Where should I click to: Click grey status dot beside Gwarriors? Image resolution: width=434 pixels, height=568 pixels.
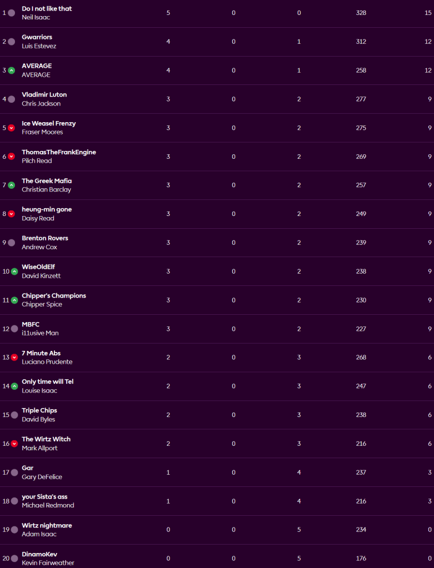pyautogui.click(x=11, y=42)
